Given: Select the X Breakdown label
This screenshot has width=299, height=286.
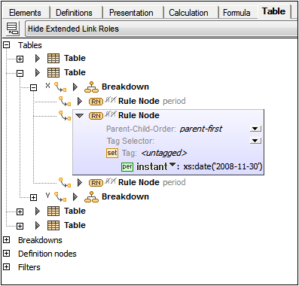Looking at the screenshot, I should tap(125, 87).
